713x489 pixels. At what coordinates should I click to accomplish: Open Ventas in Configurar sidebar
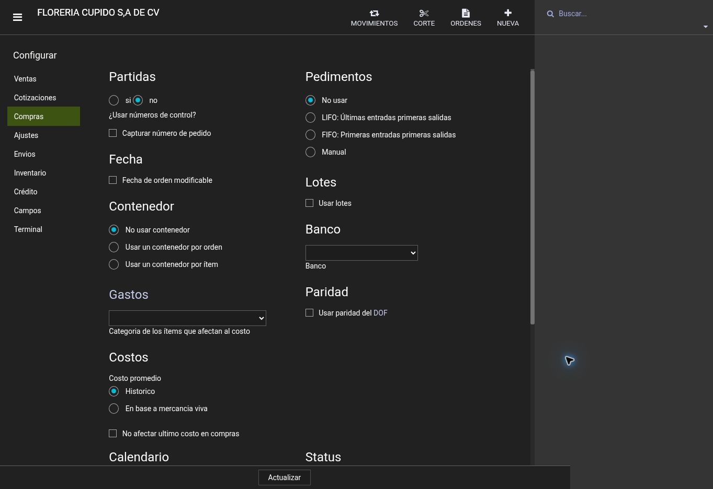[x=44, y=79]
